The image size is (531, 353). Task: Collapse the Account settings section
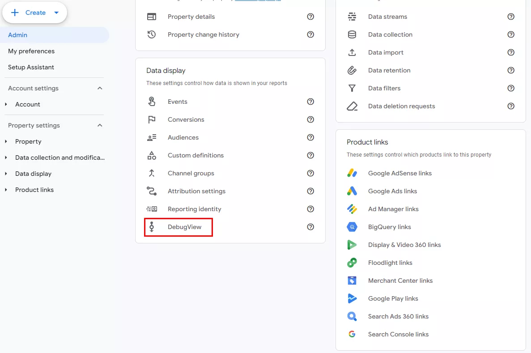point(100,89)
